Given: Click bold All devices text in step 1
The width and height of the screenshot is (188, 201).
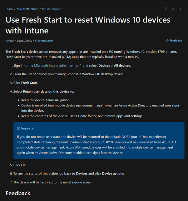Looking at the screenshot, I should 122,66.
